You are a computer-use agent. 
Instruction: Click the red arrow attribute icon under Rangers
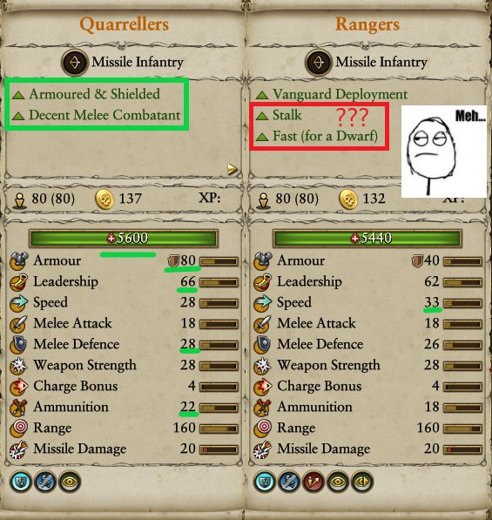(313, 482)
